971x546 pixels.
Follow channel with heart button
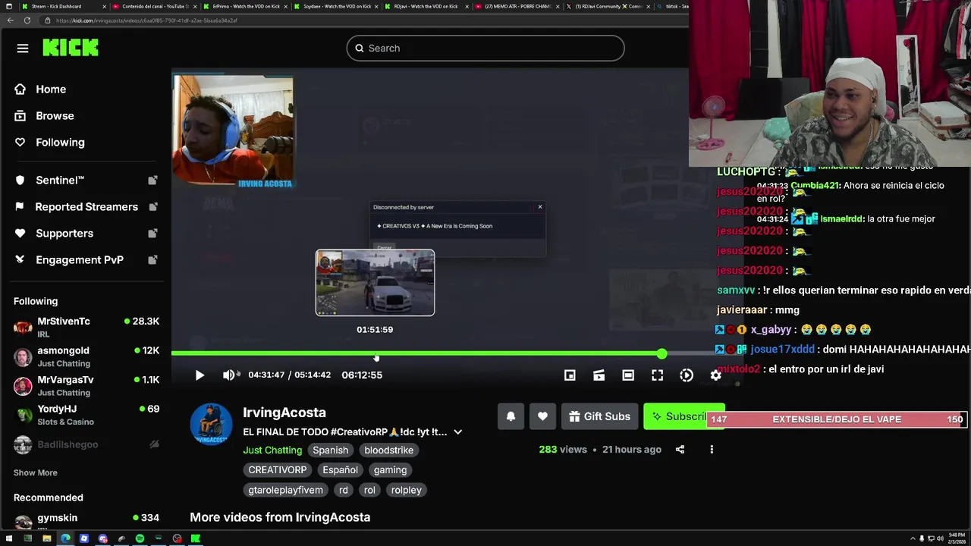pyautogui.click(x=542, y=416)
